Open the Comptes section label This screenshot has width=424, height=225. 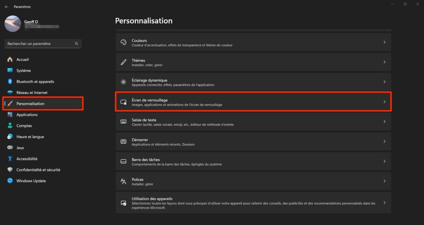click(x=24, y=126)
